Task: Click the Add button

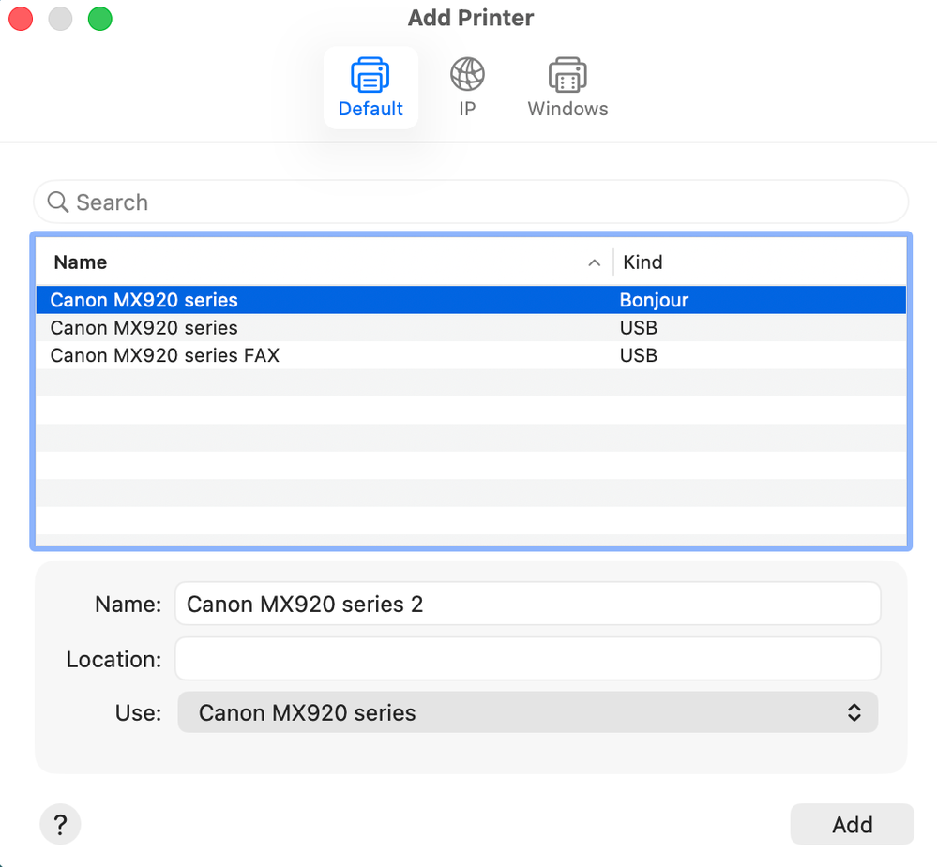Action: [x=853, y=824]
